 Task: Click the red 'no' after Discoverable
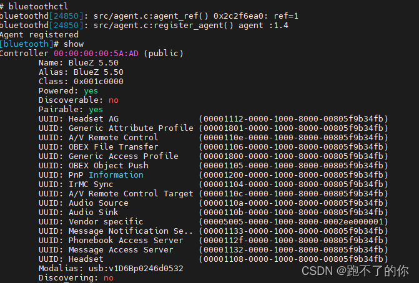(x=114, y=100)
